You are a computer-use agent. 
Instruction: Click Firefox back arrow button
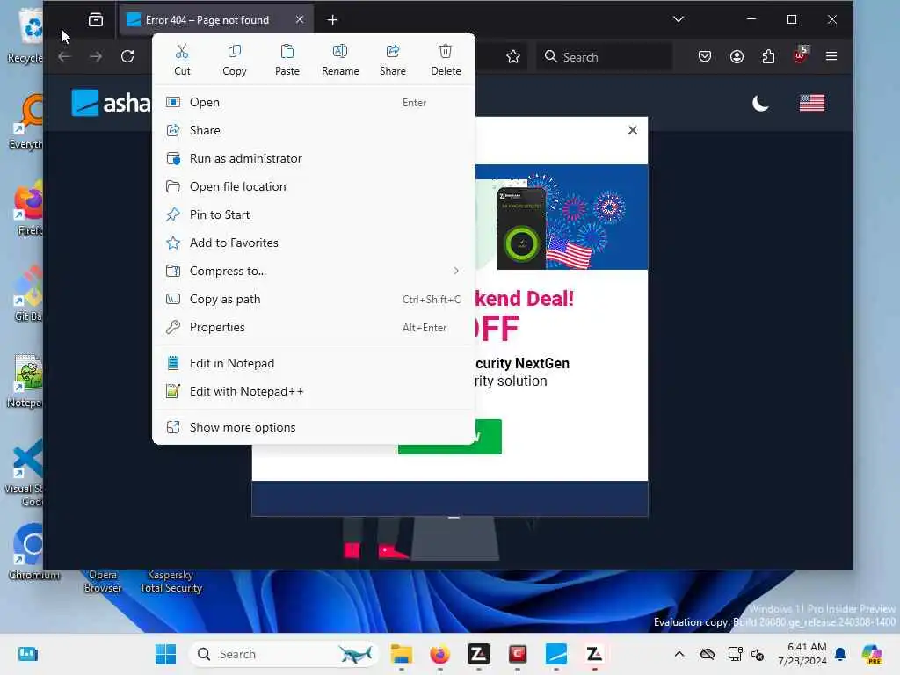[x=64, y=56]
